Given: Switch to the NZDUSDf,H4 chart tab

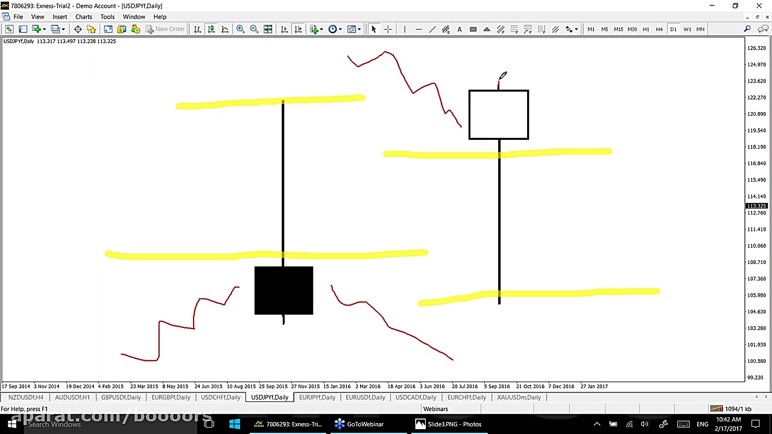Looking at the screenshot, I should click(26, 397).
